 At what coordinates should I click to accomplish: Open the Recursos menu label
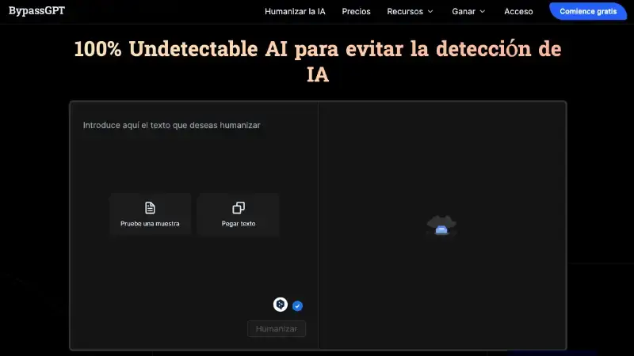point(405,11)
